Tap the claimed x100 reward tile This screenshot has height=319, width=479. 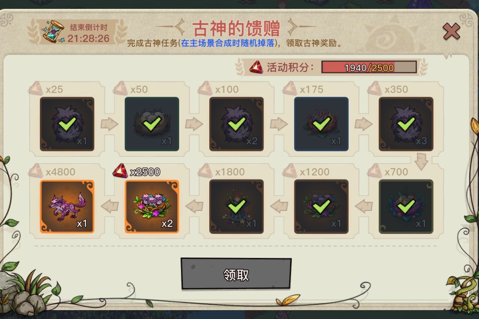(236, 124)
